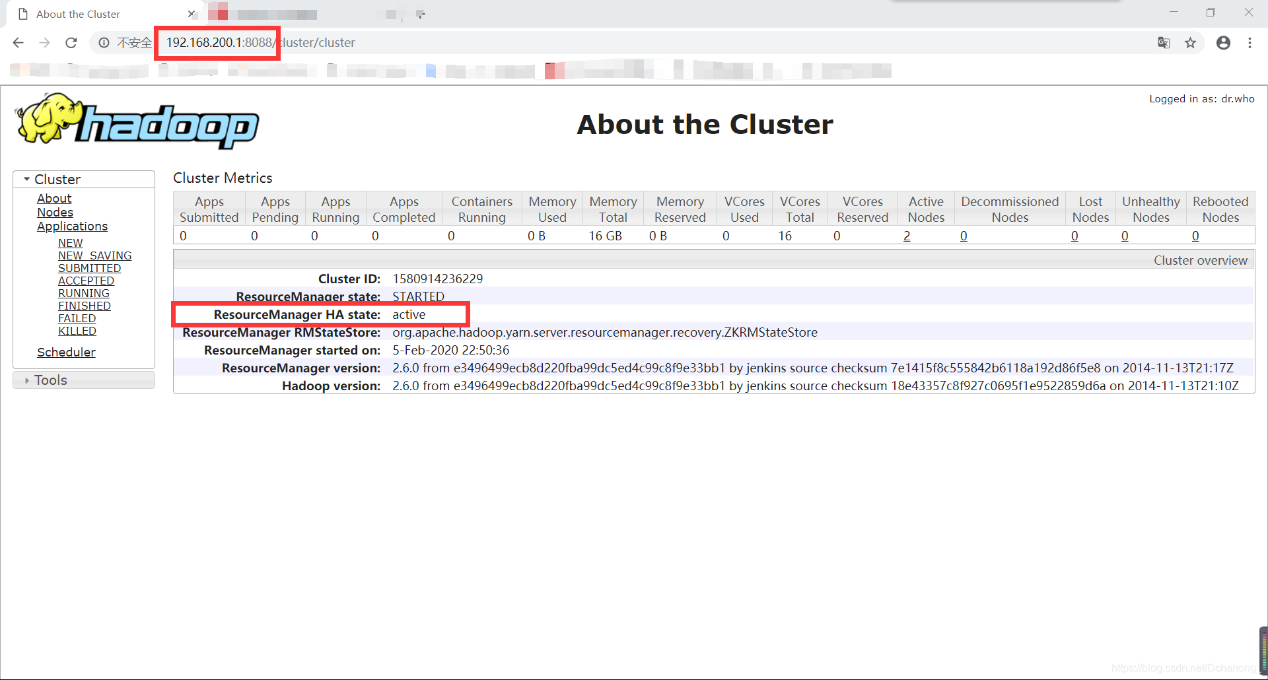This screenshot has width=1268, height=680.
Task: Show KILLED applications
Action: tap(77, 331)
